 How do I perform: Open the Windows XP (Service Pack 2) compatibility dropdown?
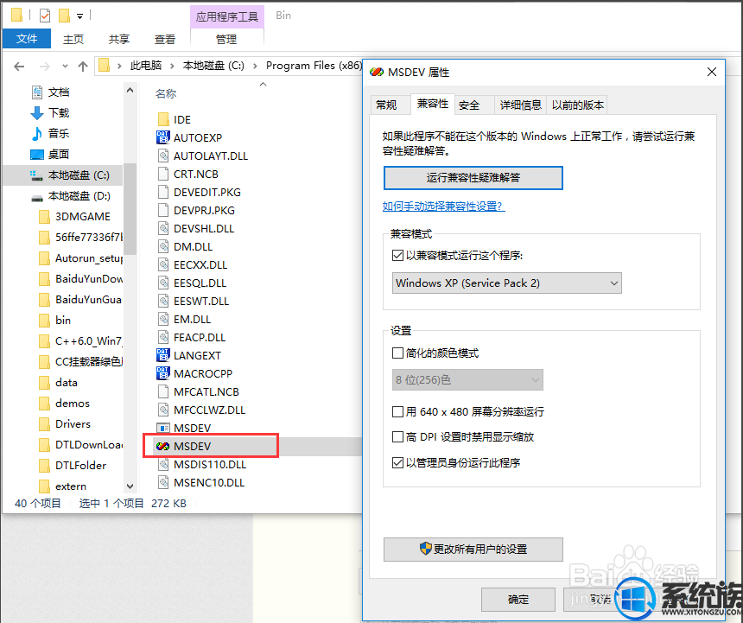(x=506, y=283)
